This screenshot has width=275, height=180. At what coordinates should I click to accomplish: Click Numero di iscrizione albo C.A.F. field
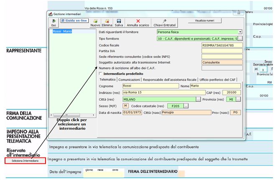pos(222,68)
